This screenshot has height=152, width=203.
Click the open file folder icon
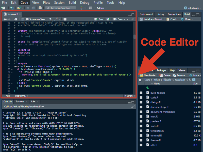coord(19,8)
